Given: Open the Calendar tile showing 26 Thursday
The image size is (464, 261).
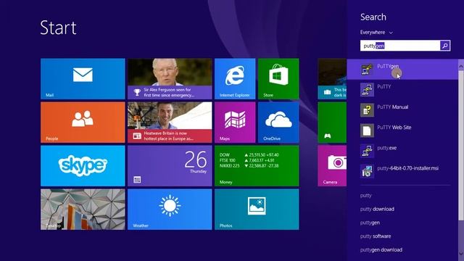Looking at the screenshot, I should [170, 166].
